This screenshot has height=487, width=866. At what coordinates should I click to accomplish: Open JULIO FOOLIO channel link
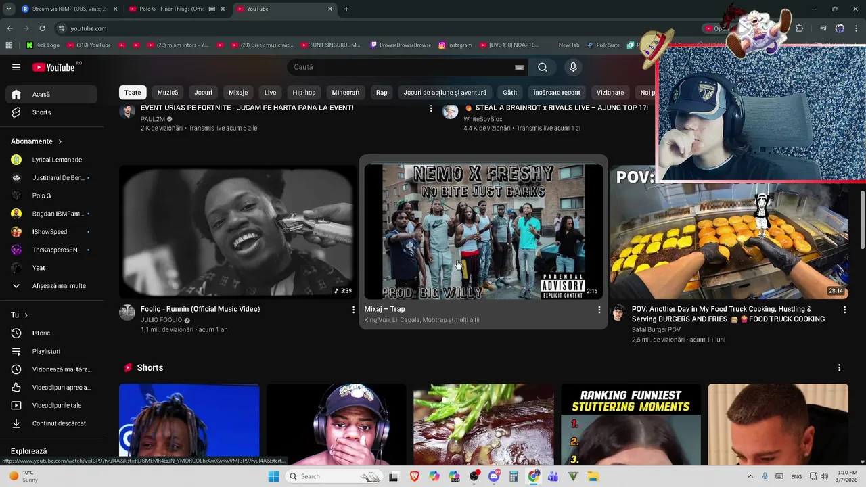click(x=161, y=320)
